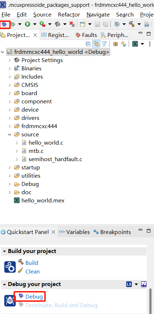Click the chip debug configuration toolbar icon
Image resolution: width=154 pixels, height=314 pixels.
[x=58, y=24]
